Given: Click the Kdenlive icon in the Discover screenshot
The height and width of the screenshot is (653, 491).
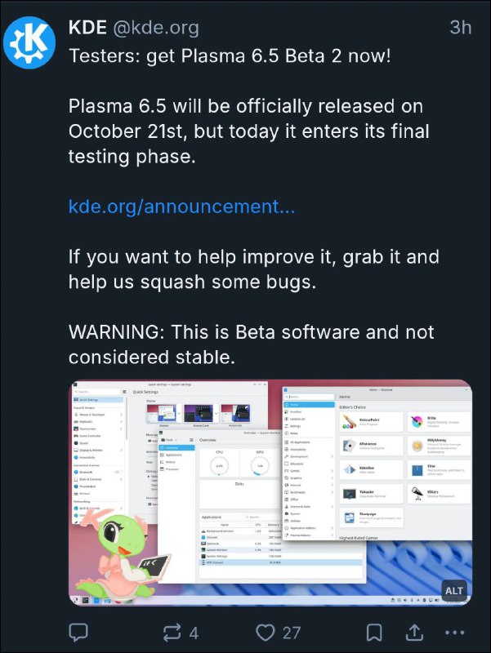Looking at the screenshot, I should 349,470.
